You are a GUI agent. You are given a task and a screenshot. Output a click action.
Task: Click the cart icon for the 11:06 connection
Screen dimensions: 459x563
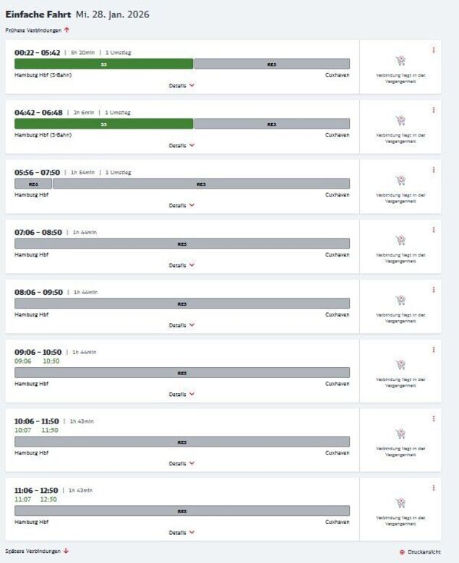(x=400, y=503)
